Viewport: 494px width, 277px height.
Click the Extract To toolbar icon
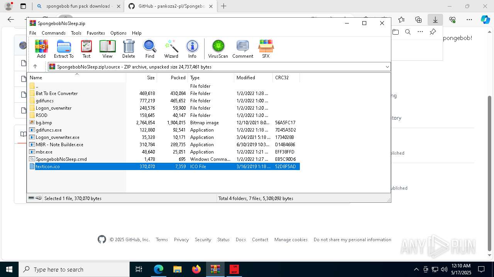click(64, 49)
